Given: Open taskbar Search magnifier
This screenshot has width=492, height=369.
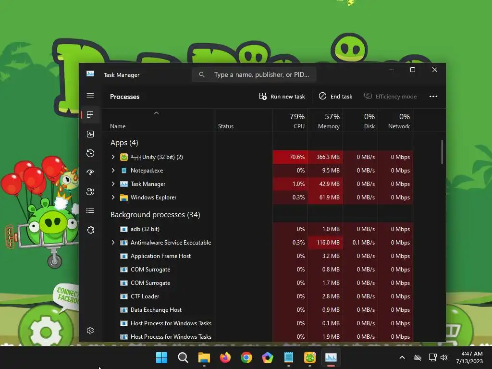Looking at the screenshot, I should pyautogui.click(x=183, y=357).
